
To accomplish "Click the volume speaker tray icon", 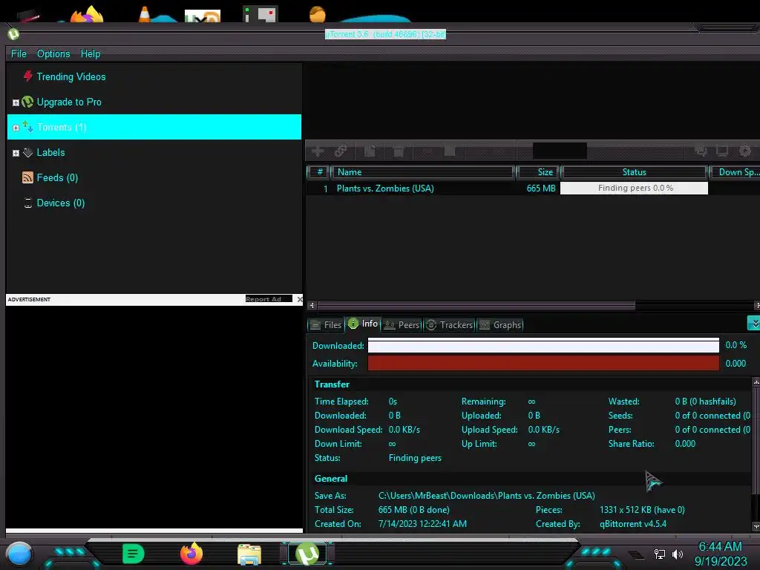I will click(678, 554).
